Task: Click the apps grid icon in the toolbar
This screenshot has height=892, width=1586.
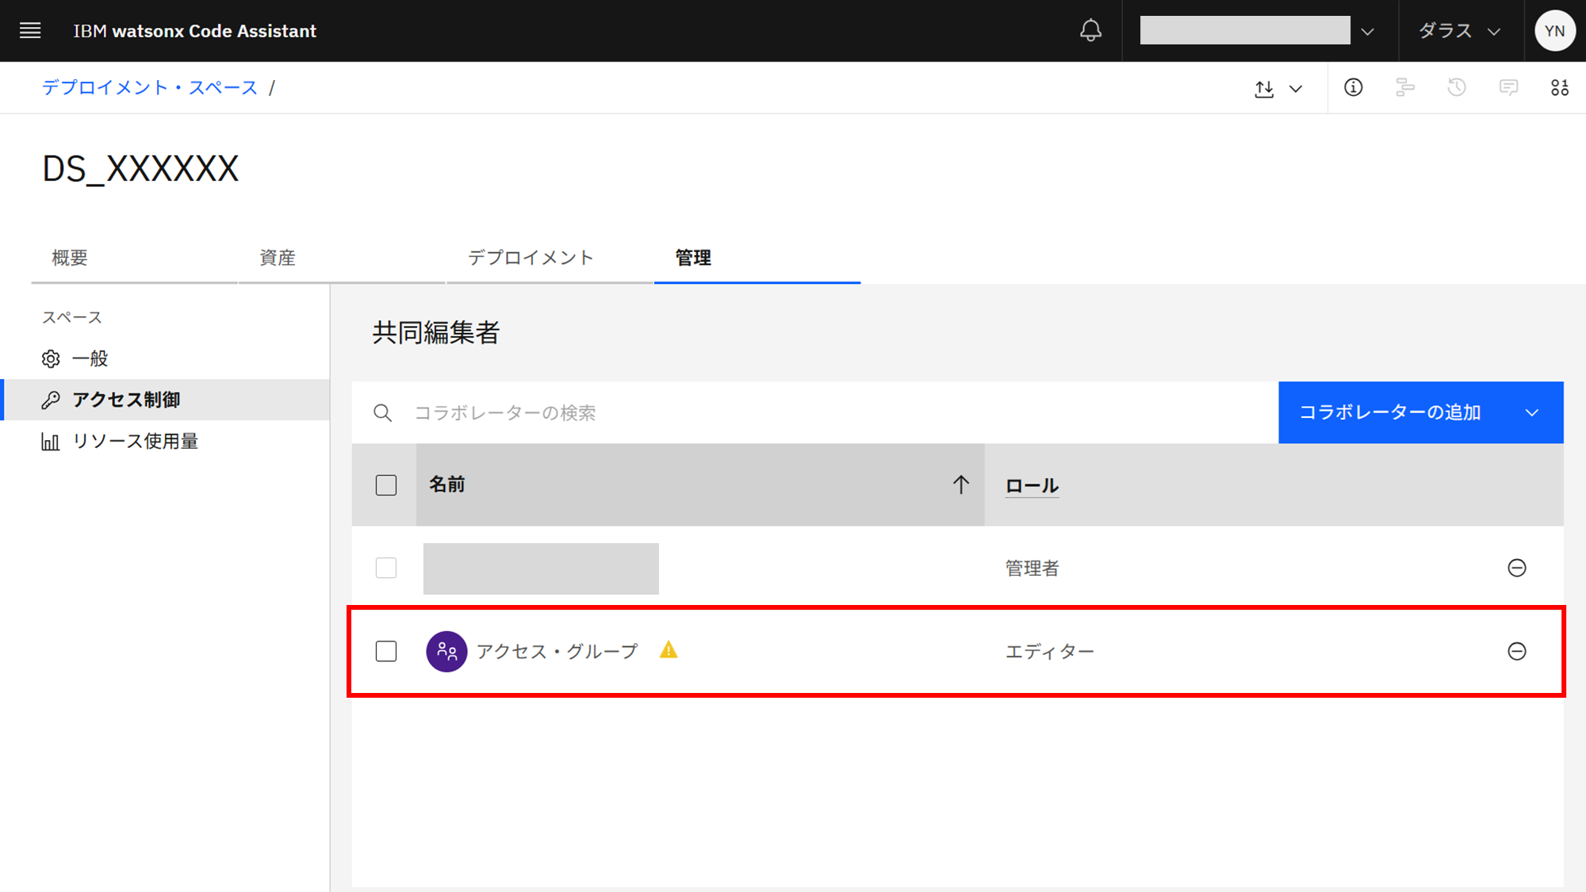Action: point(1559,88)
